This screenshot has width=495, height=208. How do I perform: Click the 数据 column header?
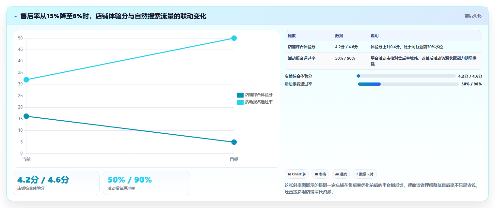pyautogui.click(x=339, y=36)
